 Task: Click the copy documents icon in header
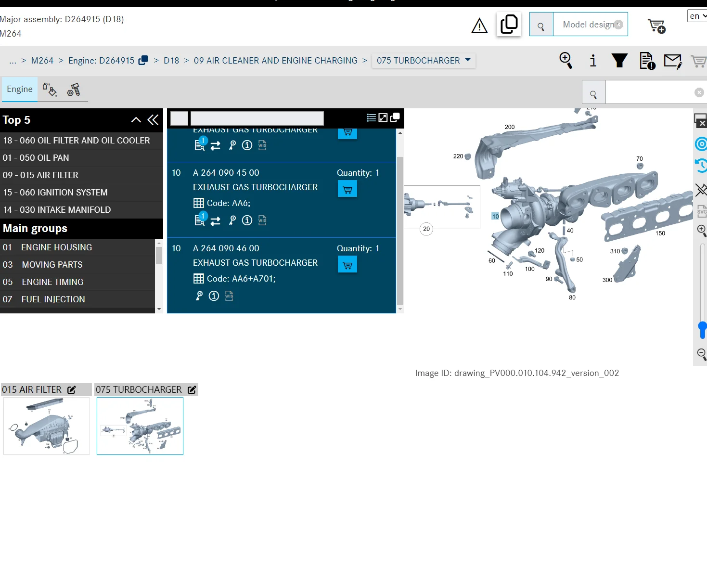[509, 24]
